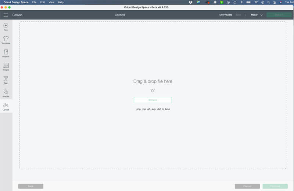Click the Canvas label in header
294x191 pixels.
point(17,15)
